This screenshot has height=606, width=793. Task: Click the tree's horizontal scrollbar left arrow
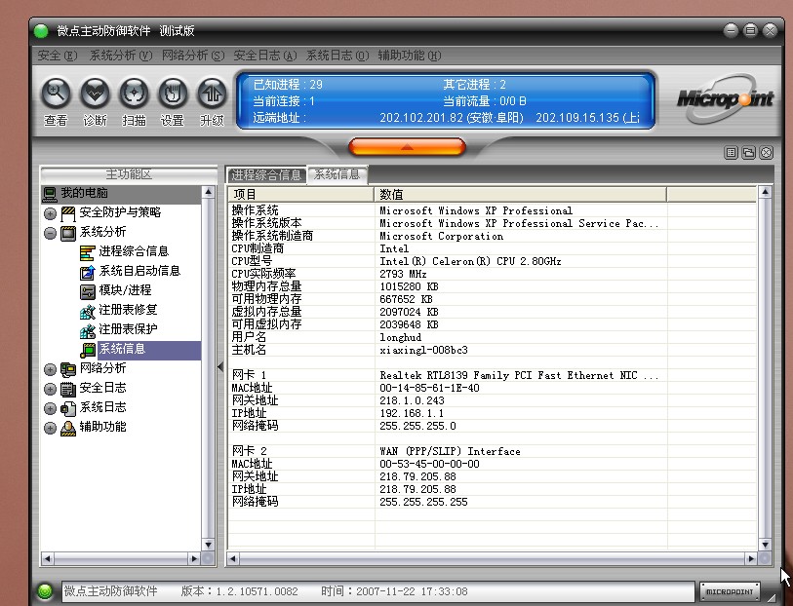(48, 558)
